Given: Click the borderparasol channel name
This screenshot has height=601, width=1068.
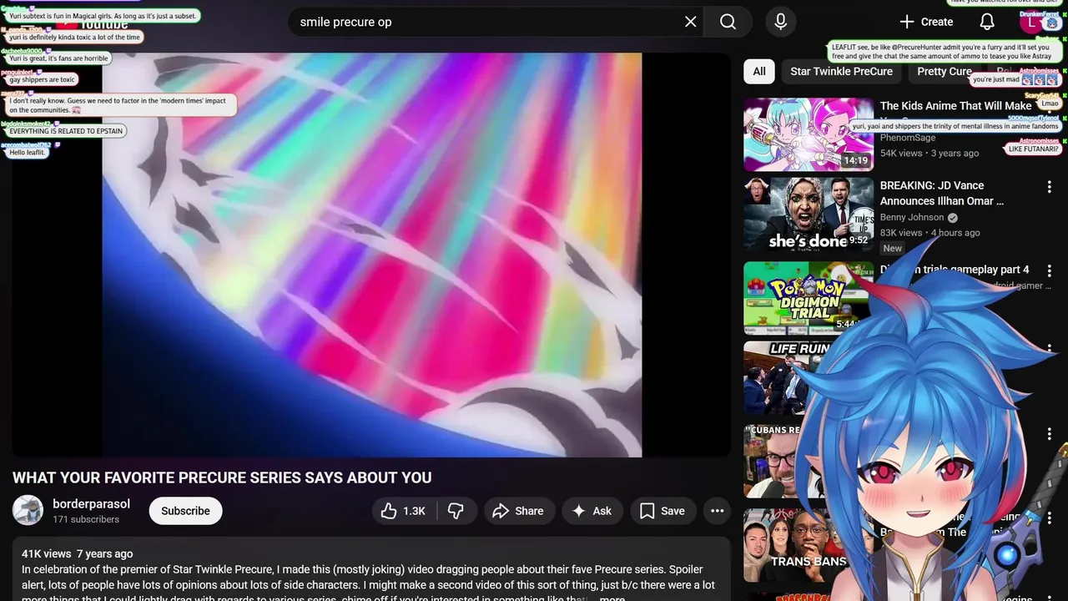Looking at the screenshot, I should pos(92,503).
